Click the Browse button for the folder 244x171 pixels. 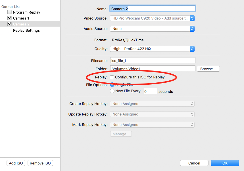coord(208,69)
